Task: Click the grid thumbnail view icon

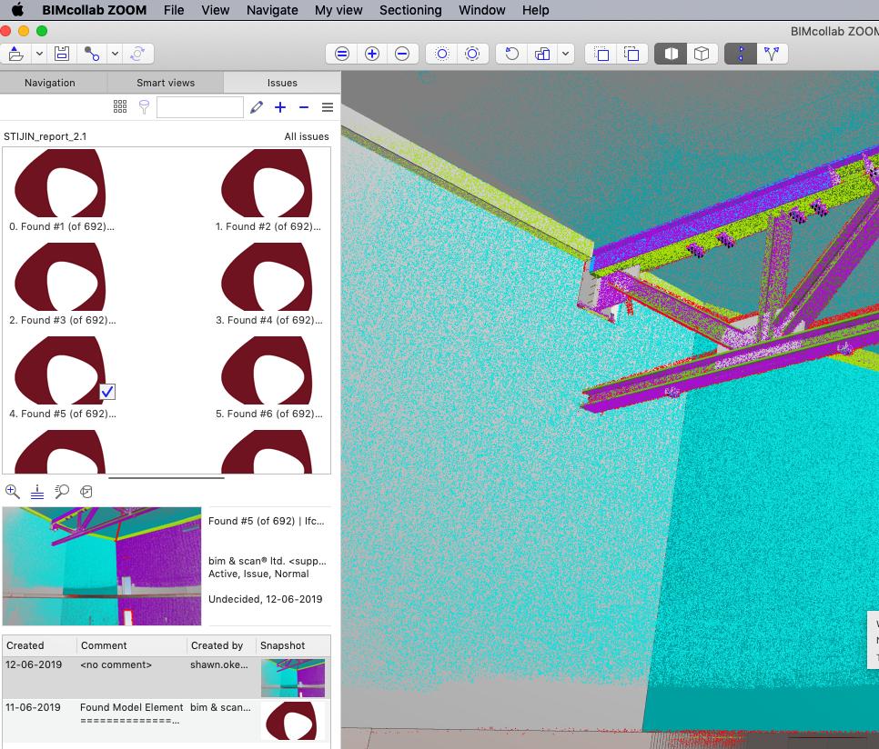Action: tap(120, 107)
